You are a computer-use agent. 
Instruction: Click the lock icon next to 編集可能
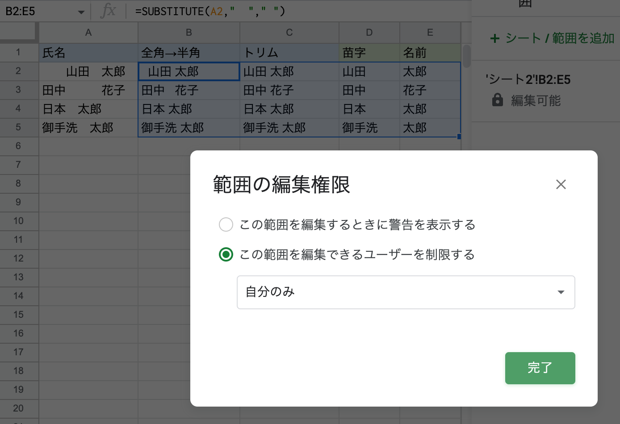coord(497,100)
